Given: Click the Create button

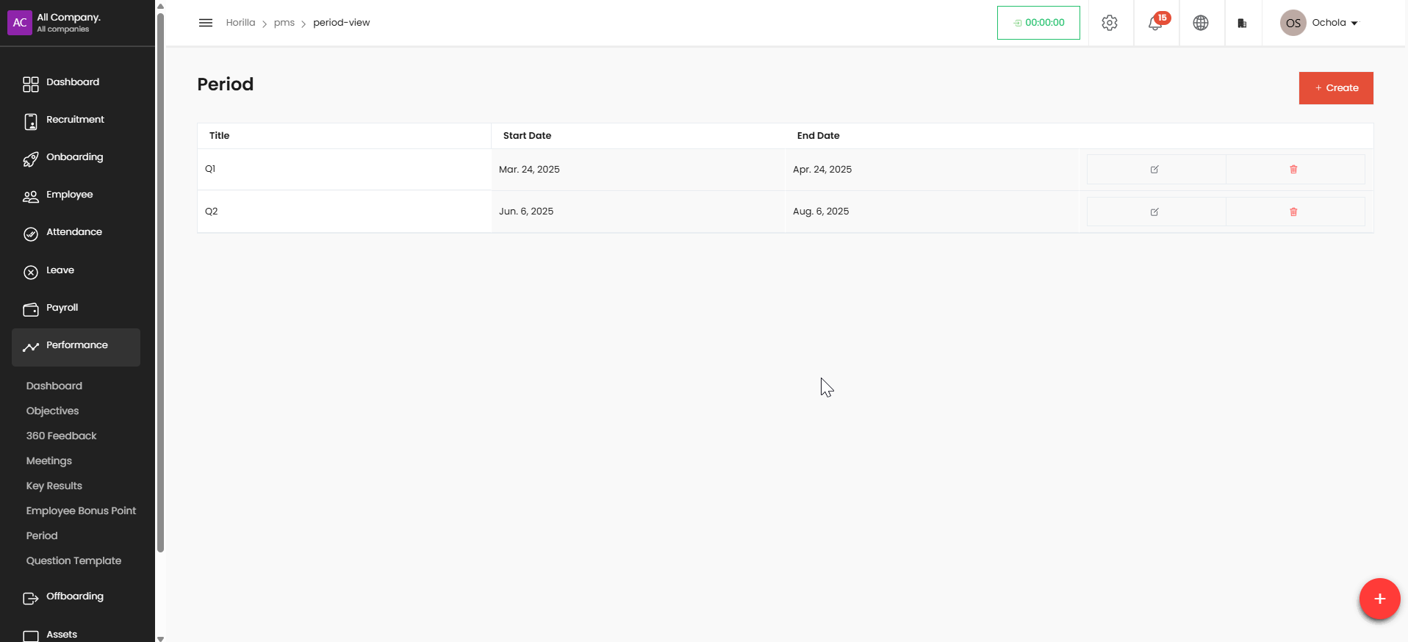Looking at the screenshot, I should coord(1336,88).
